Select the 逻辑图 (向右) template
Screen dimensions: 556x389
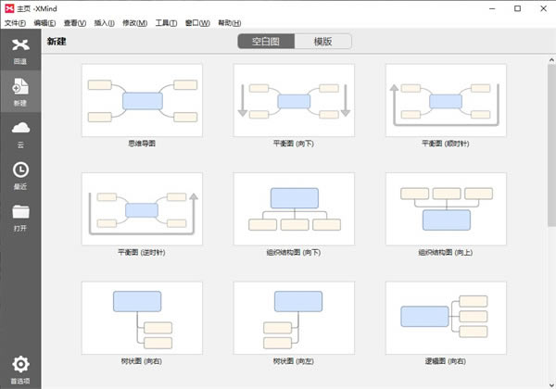click(446, 318)
